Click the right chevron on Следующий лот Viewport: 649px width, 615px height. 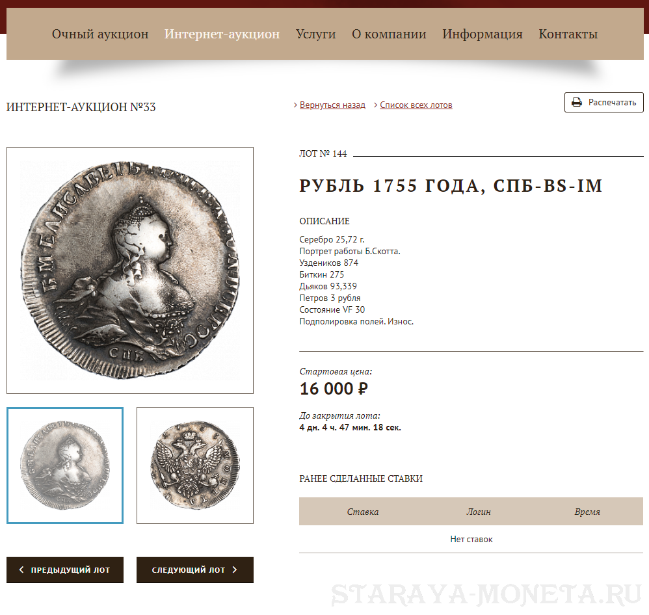tap(235, 569)
